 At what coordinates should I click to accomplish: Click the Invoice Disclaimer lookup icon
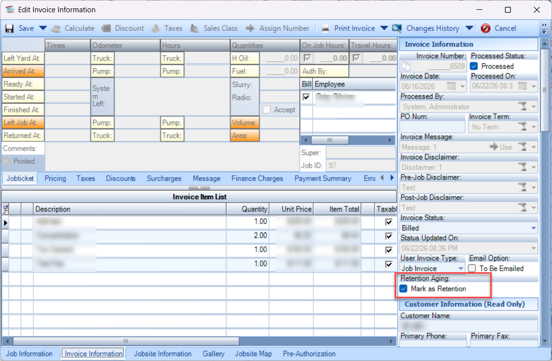coord(523,167)
